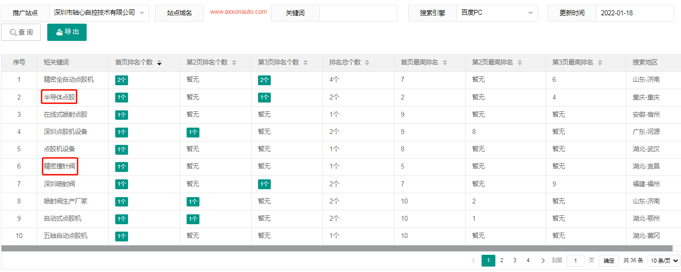
Task: Click the 1个 badge in 精密撞针阀 row
Action: (122, 167)
